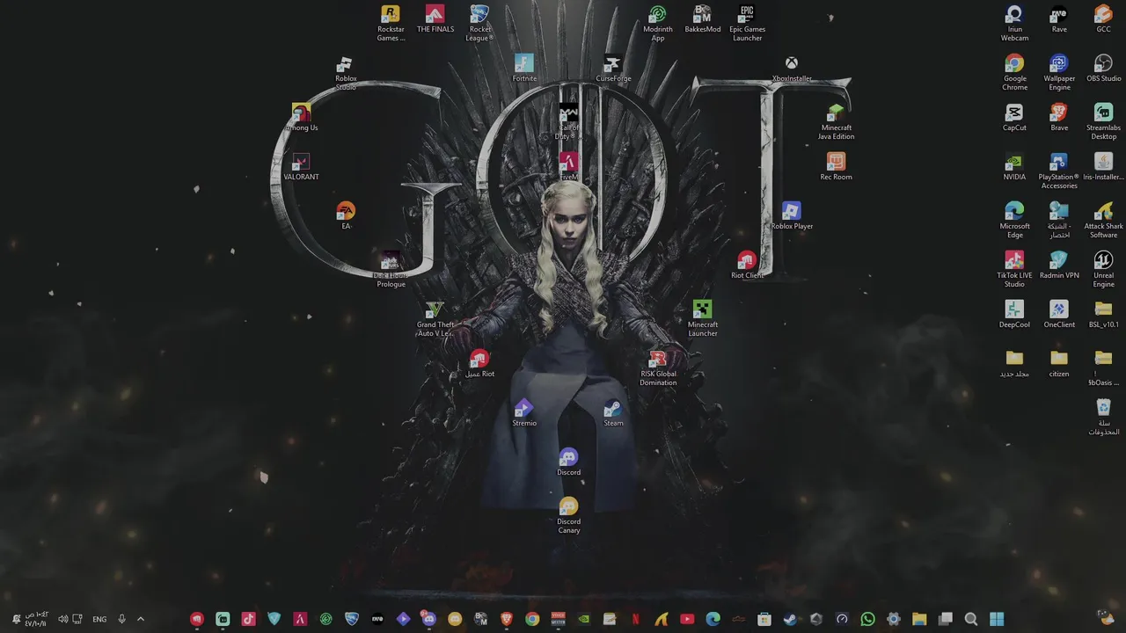Select the Streamlabs Desktop icon
Screen dimensions: 1126x633
[x=1103, y=121]
